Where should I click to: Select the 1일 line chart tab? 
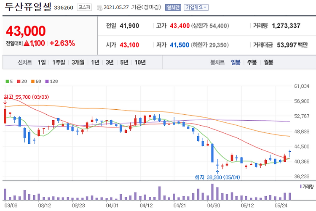42,63
